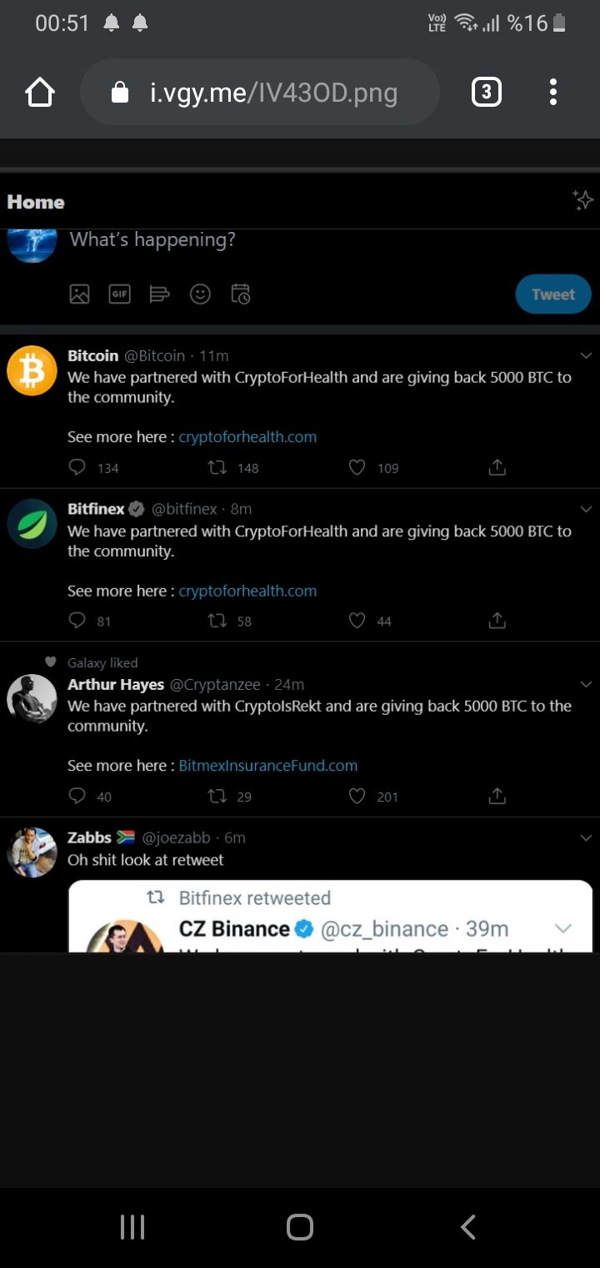Expand options chevron on Bitfinex tweet
600x1268 pixels.
click(586, 509)
